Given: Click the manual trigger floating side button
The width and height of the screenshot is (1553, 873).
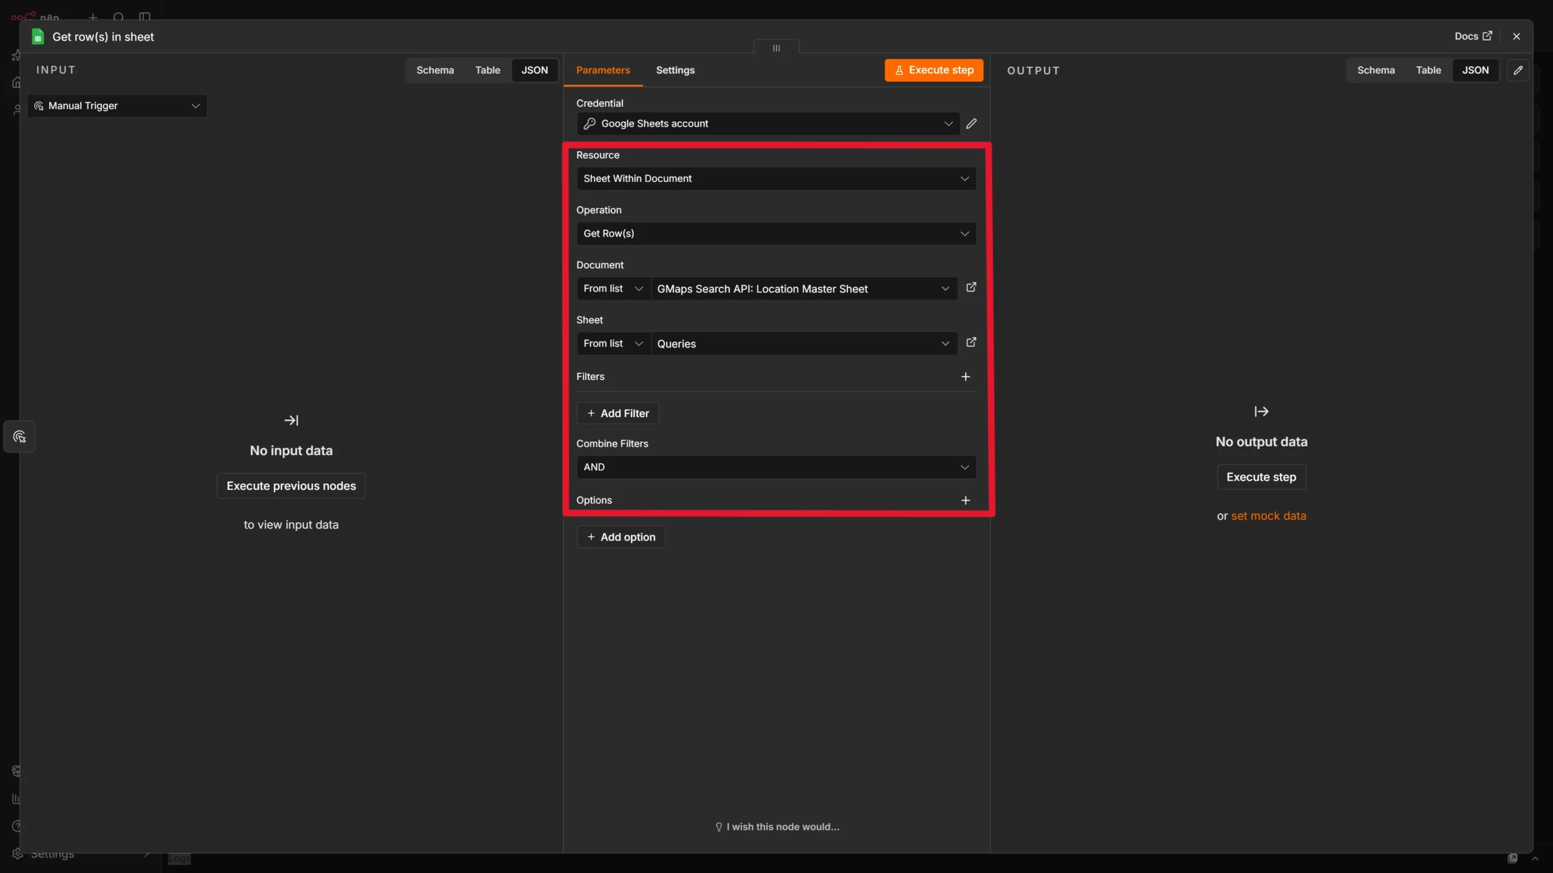Looking at the screenshot, I should point(19,436).
